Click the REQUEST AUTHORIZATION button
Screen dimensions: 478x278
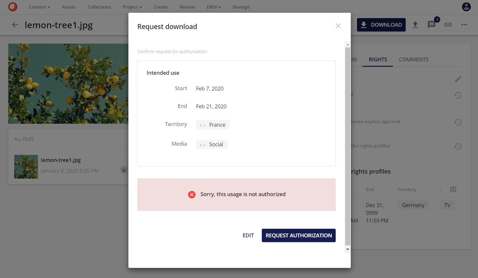(x=298, y=235)
